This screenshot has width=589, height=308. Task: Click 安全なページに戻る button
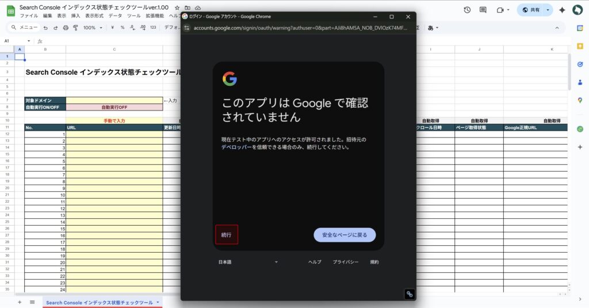pyautogui.click(x=345, y=235)
